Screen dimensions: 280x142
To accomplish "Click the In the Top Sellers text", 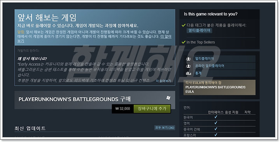I will click(201, 42).
